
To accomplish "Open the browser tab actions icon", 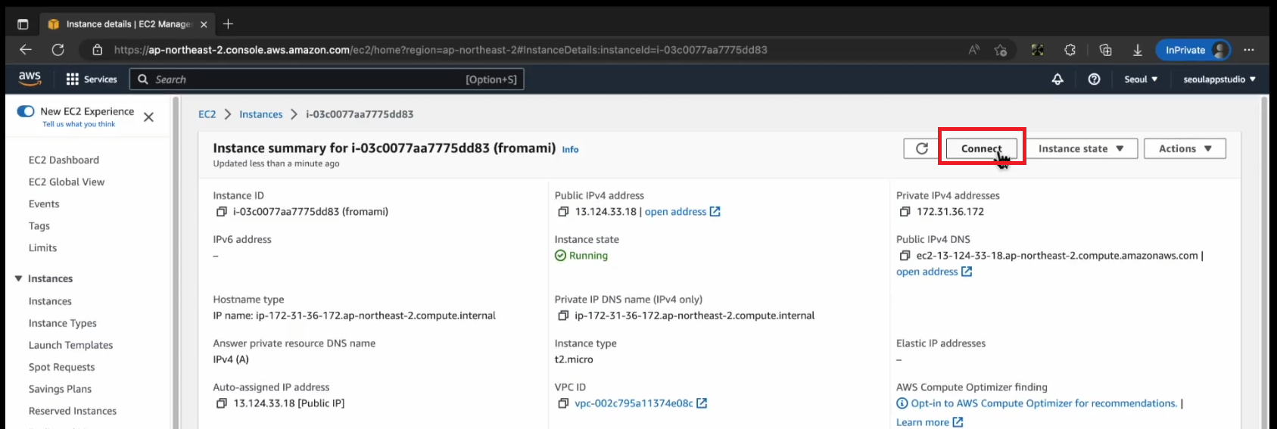I will pos(23,24).
